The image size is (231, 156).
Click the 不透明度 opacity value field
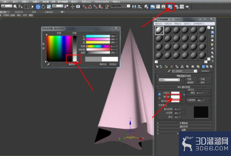[199, 100]
